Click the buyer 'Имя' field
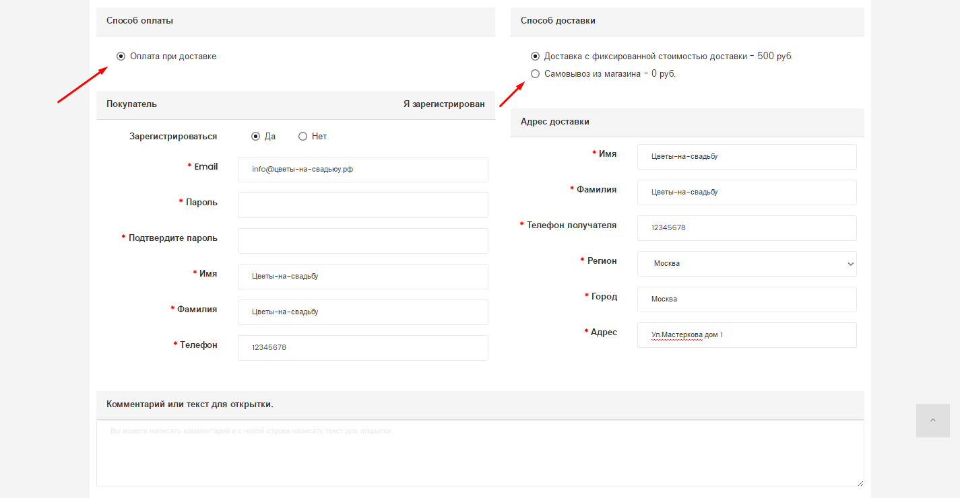 point(362,277)
